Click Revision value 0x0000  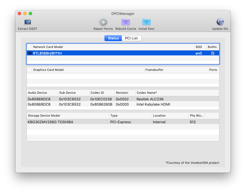pos(122,104)
